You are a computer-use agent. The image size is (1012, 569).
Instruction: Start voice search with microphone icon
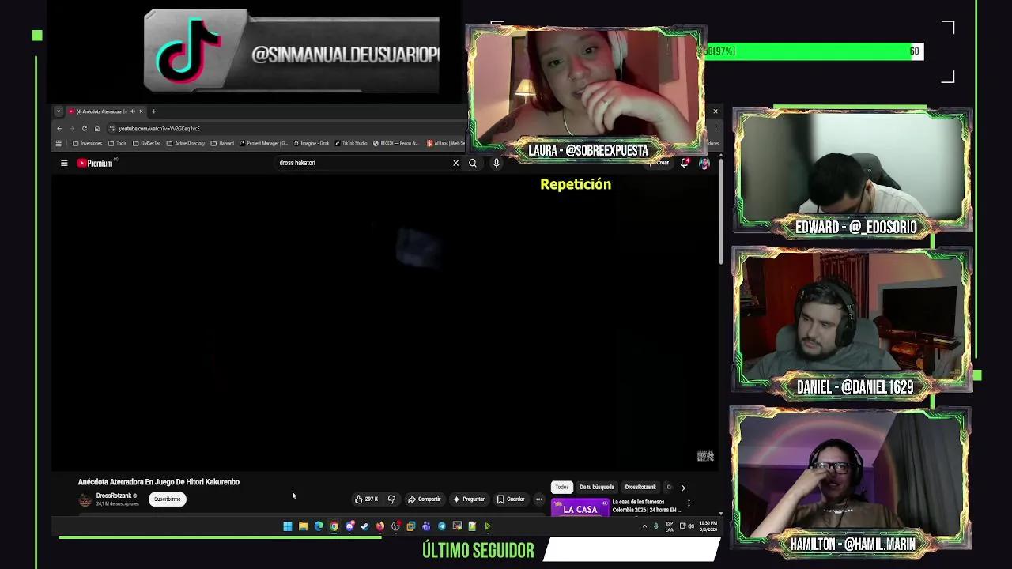496,163
